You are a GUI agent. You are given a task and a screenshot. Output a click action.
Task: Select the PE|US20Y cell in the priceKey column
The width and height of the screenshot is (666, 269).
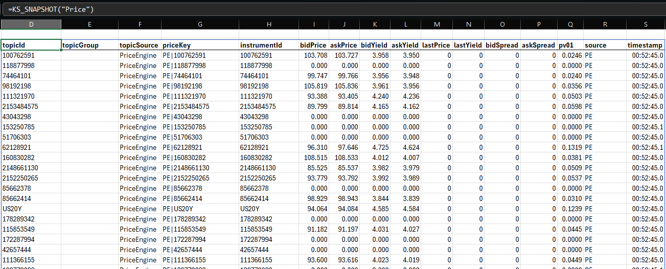pyautogui.click(x=199, y=209)
